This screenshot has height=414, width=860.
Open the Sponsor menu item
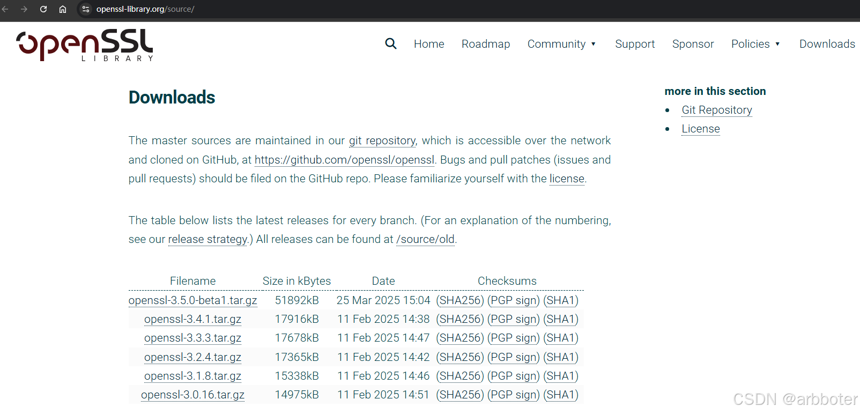coord(693,44)
